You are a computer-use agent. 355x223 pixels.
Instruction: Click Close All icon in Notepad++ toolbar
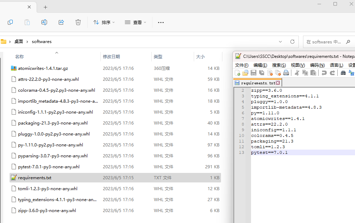pos(278,73)
